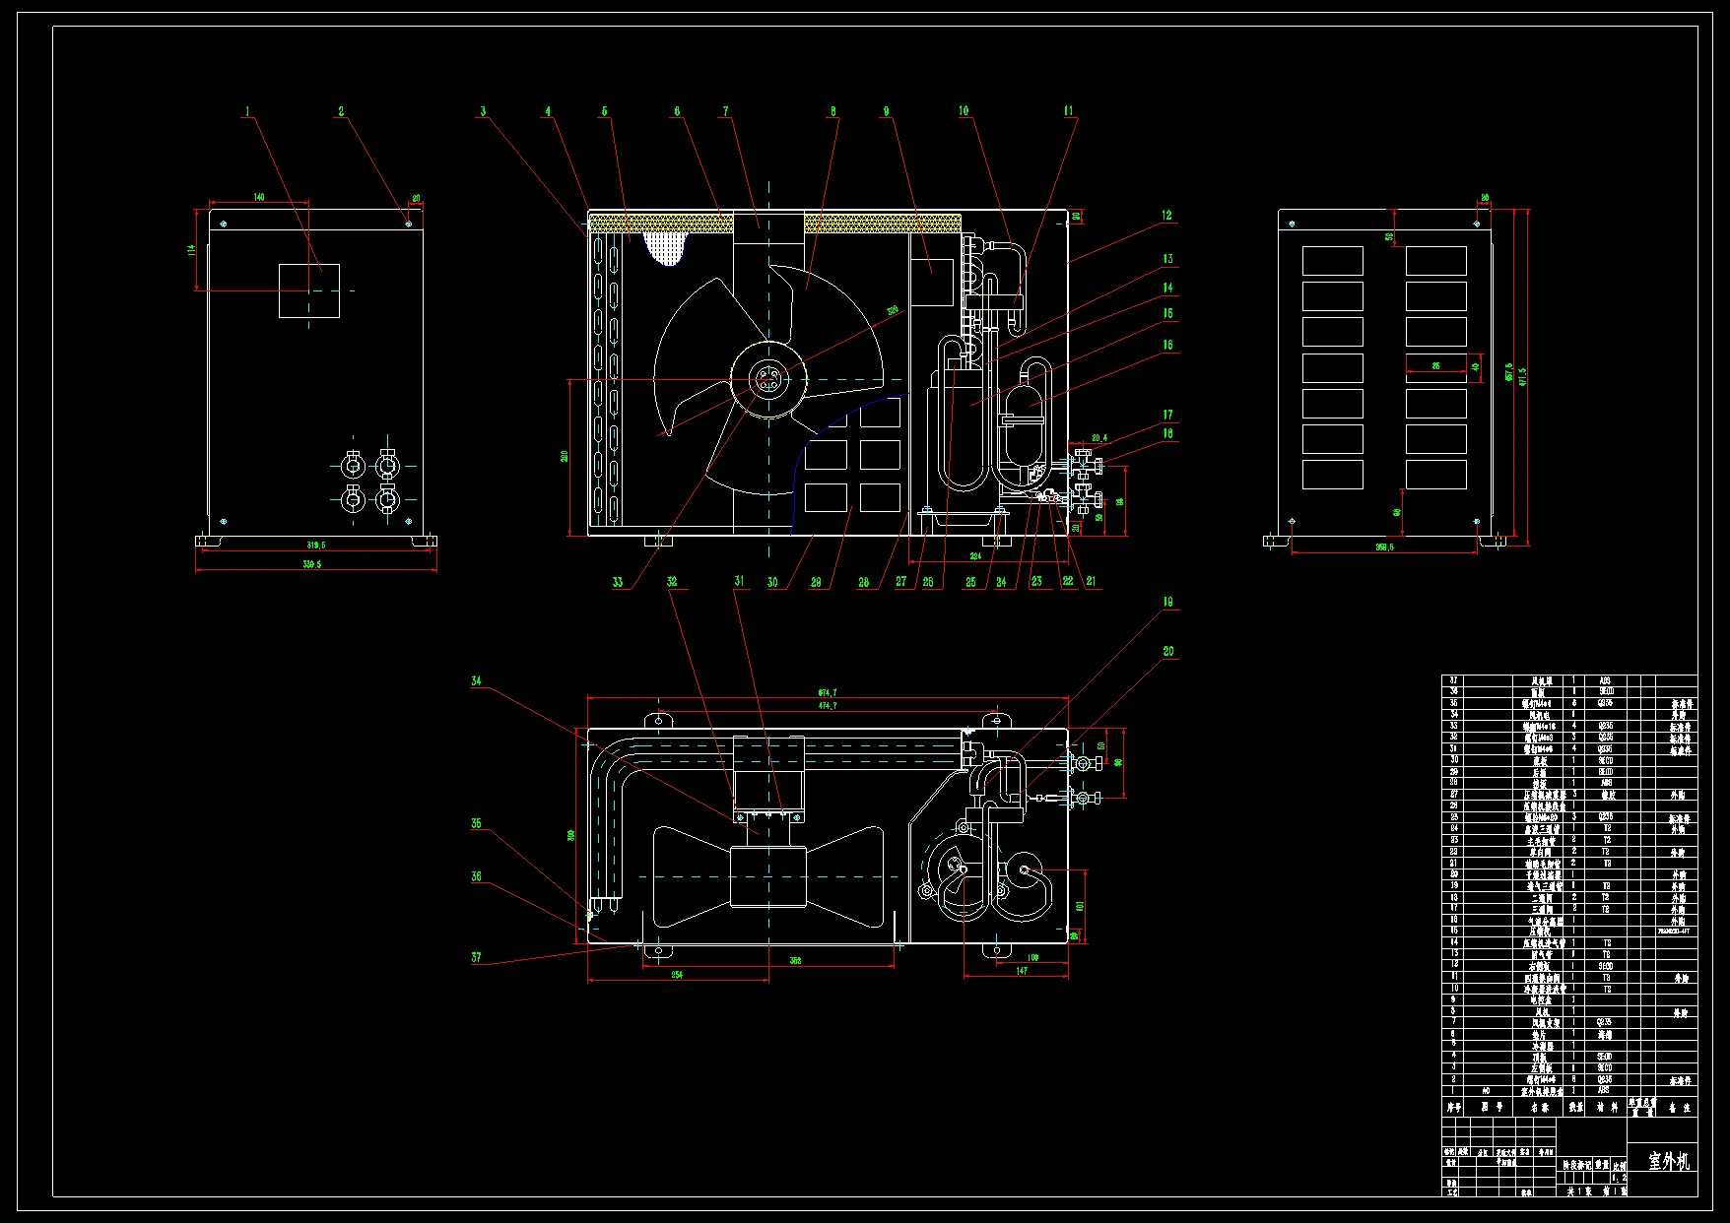This screenshot has height=1223, width=1730.
Task: Pick leader callout label 14 right of front view
Action: 1167,289
